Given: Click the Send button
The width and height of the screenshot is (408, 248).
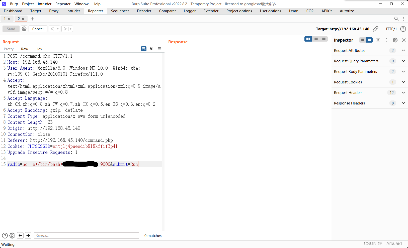Looking at the screenshot, I should pyautogui.click(x=11, y=29).
